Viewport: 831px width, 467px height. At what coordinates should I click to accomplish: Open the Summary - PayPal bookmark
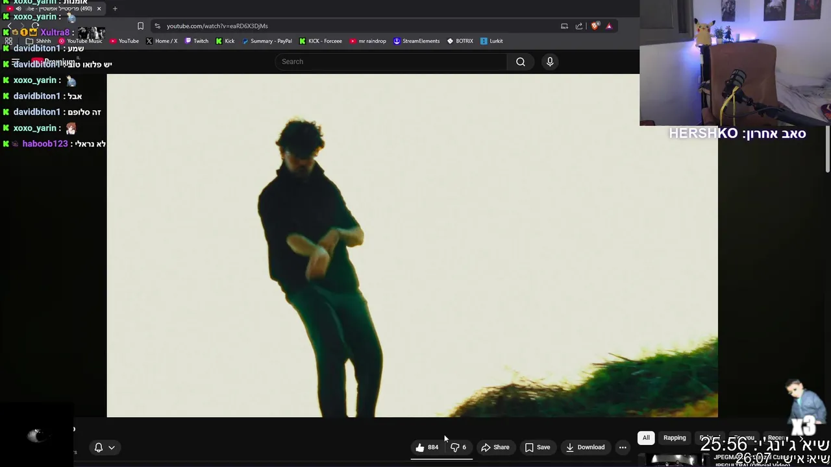267,41
